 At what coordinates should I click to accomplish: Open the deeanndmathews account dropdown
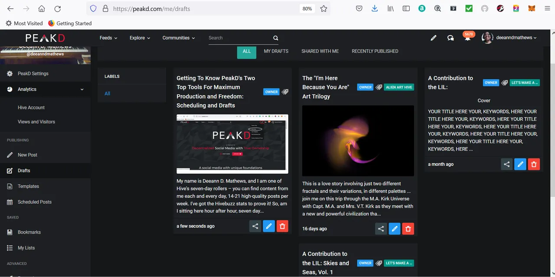coord(516,38)
